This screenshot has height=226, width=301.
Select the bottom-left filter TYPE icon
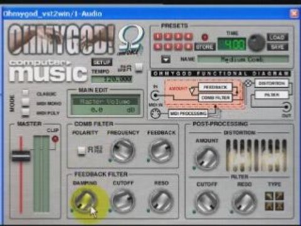(269, 207)
